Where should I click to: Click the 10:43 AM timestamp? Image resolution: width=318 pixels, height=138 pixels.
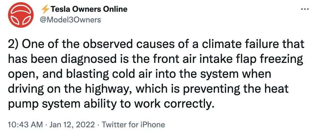coord(21,124)
